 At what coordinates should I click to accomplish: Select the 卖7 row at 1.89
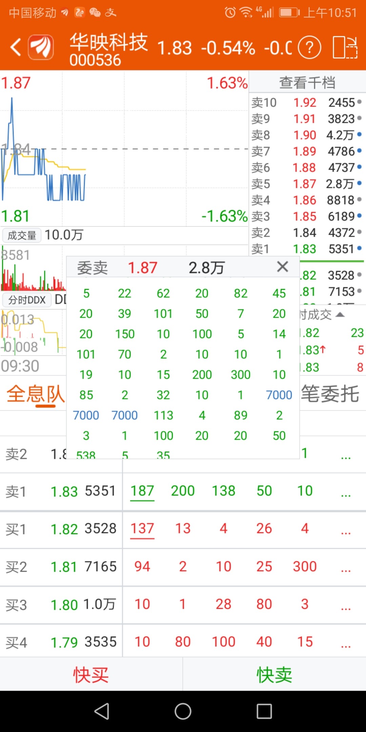point(307,151)
